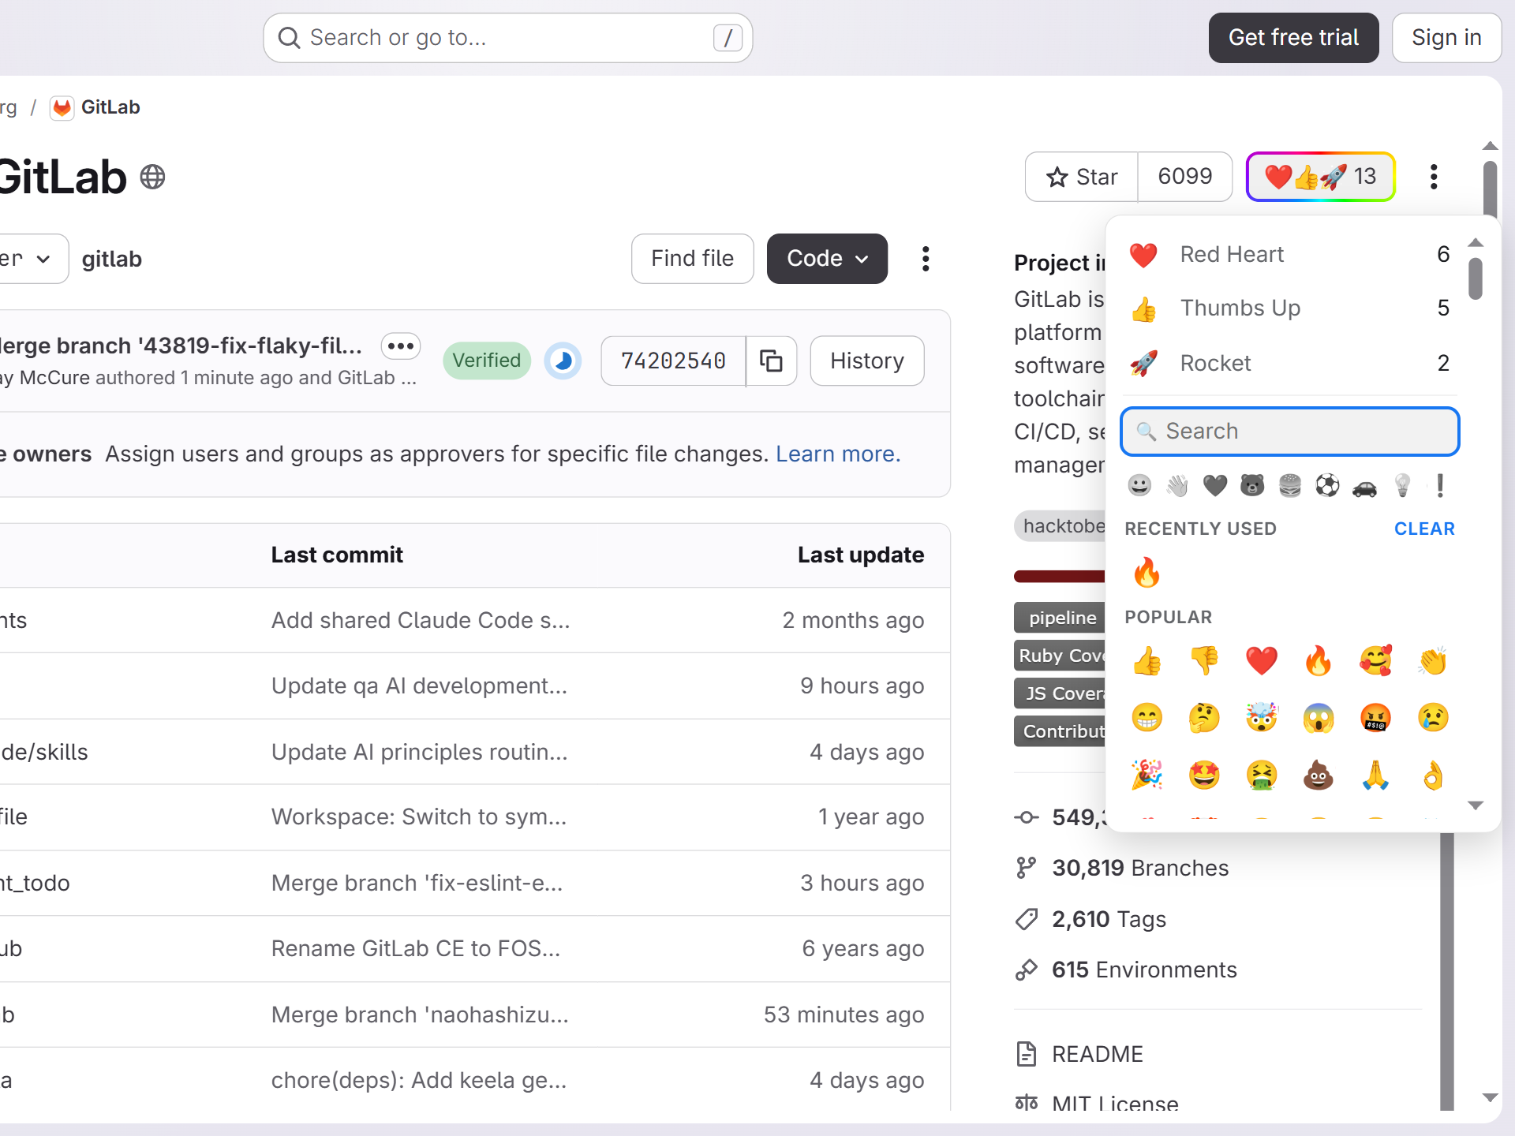Close the emoji reactions button showing 13
Screen dimensions: 1515x1136
coord(1320,177)
